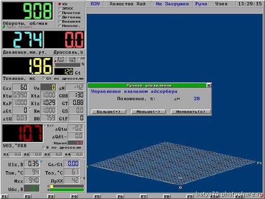Toggle Gt по дросселю option
This screenshot has width=265, height=199.
tap(44, 78)
